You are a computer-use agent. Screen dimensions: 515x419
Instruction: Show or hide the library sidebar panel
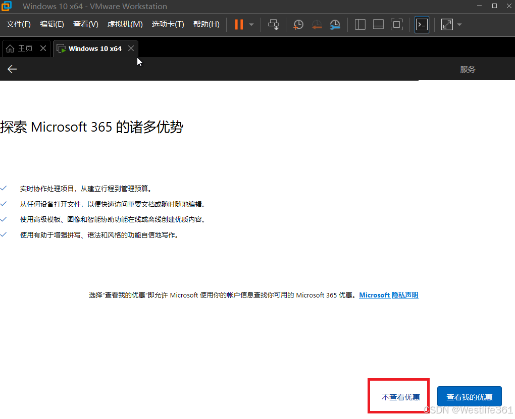360,24
